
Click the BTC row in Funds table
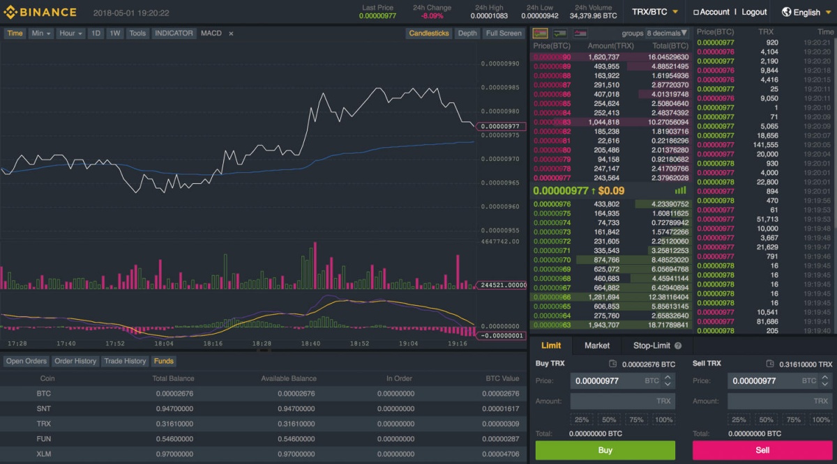[263, 394]
